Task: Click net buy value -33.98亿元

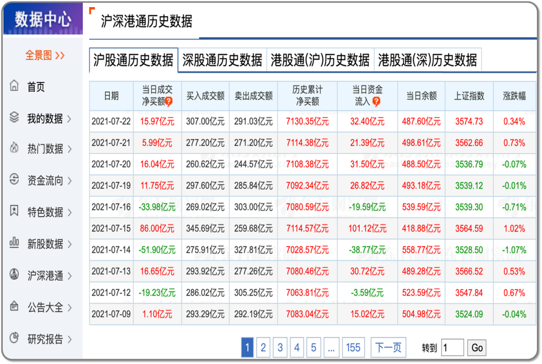Action: point(157,207)
